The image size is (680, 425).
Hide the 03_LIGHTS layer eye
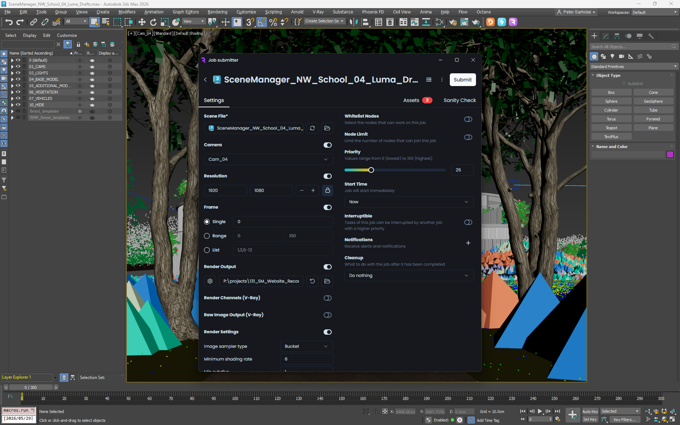[x=18, y=73]
